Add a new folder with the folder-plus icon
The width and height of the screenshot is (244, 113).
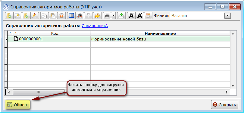26,16
